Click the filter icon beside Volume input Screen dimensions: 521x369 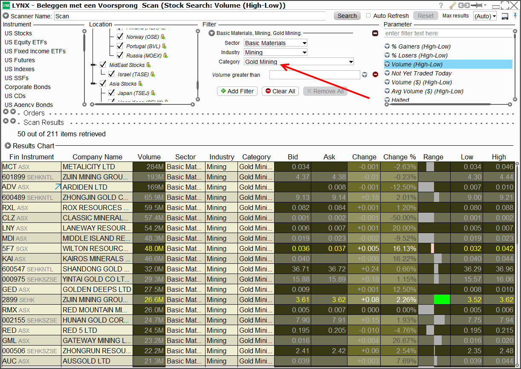(365, 75)
